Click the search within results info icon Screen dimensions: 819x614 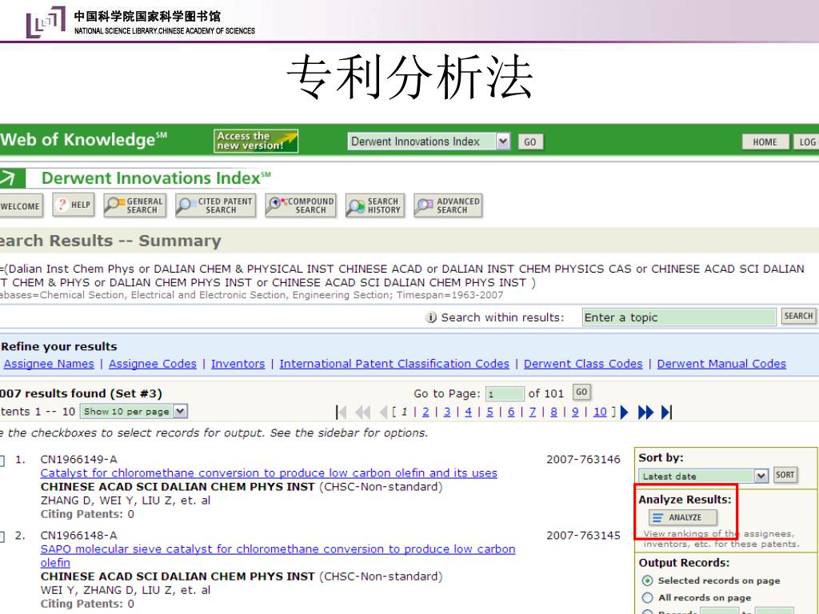[x=431, y=317]
